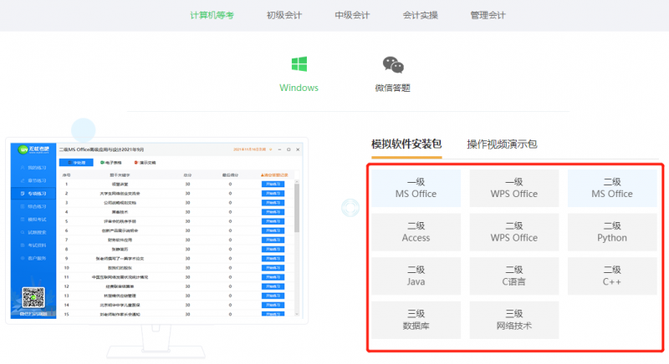Open 我的练习 in the preview sidebar

pyautogui.click(x=33, y=168)
